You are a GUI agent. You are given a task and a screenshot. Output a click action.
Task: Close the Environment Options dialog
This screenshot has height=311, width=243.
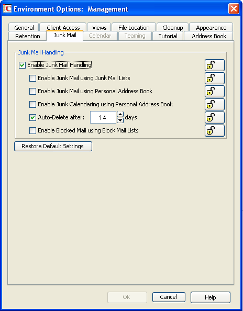pos(234,9)
